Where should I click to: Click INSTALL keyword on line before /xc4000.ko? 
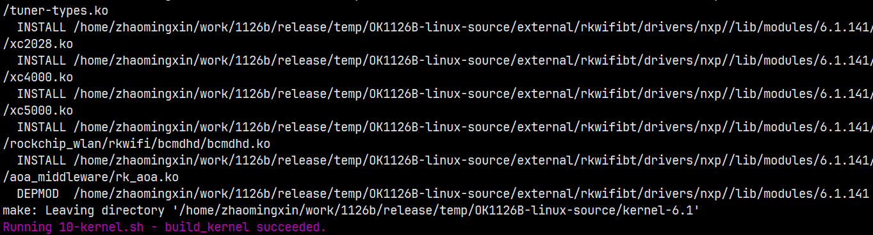click(x=42, y=61)
